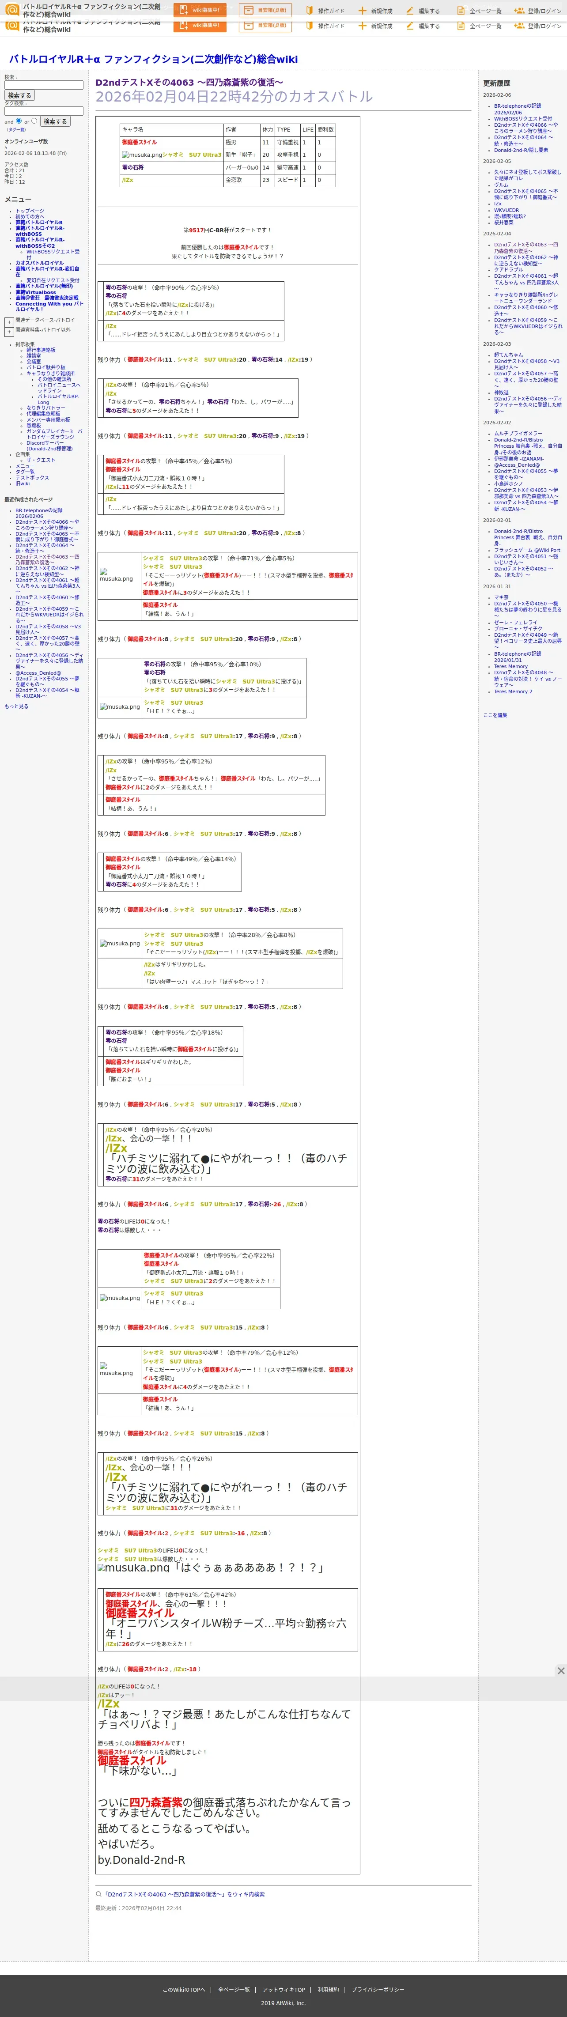Image resolution: width=567 pixels, height=2017 pixels.
Task: Focus the 検索 keyword input field
Action: pyautogui.click(x=44, y=85)
